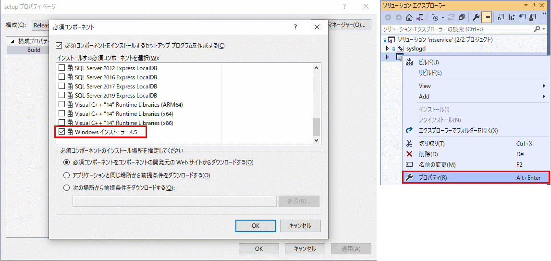Open the User Interface Editor toolbar icon

tap(533, 17)
